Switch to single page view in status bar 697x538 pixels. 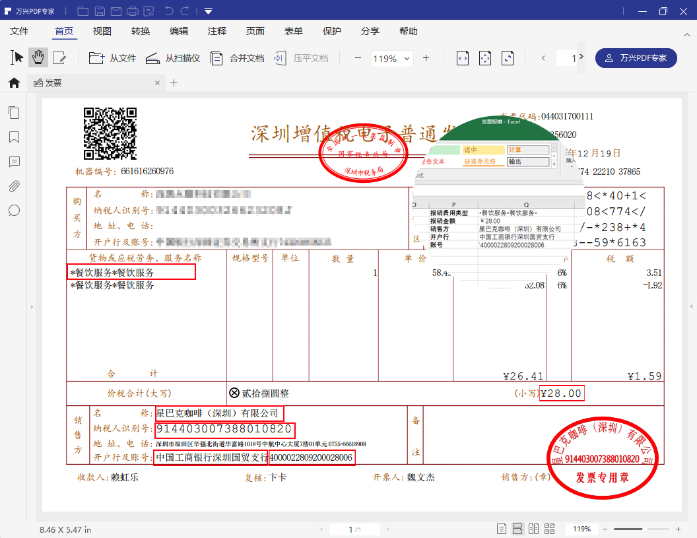(502, 528)
